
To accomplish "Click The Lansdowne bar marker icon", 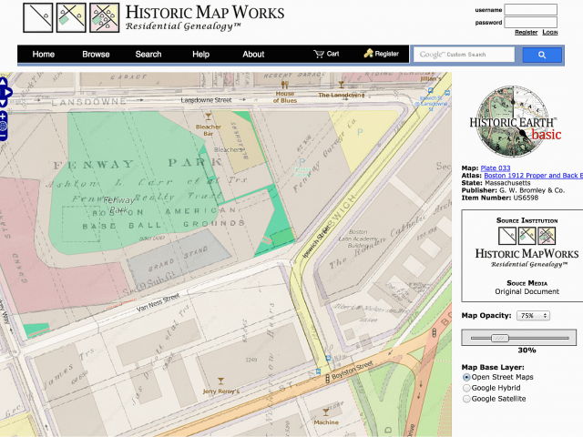I will [341, 85].
